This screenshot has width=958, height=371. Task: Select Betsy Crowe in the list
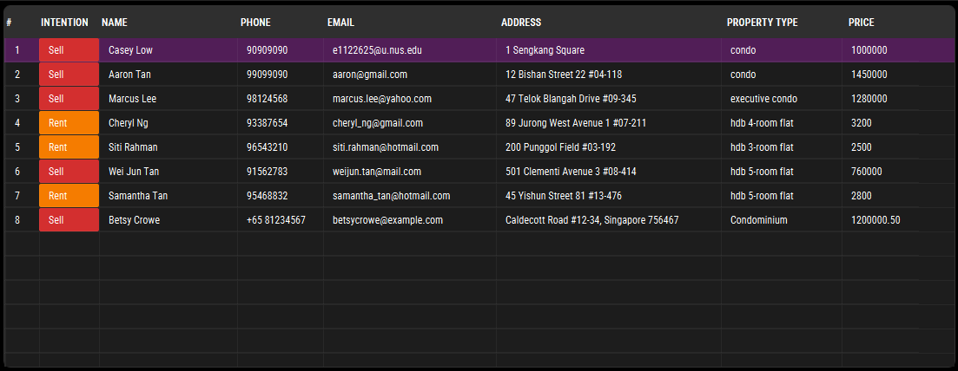[134, 220]
